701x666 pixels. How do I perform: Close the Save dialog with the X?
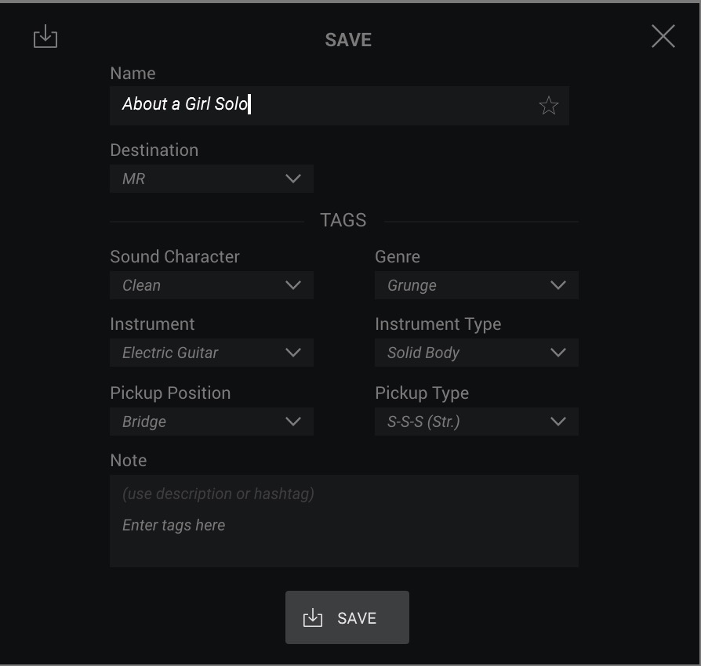[663, 36]
